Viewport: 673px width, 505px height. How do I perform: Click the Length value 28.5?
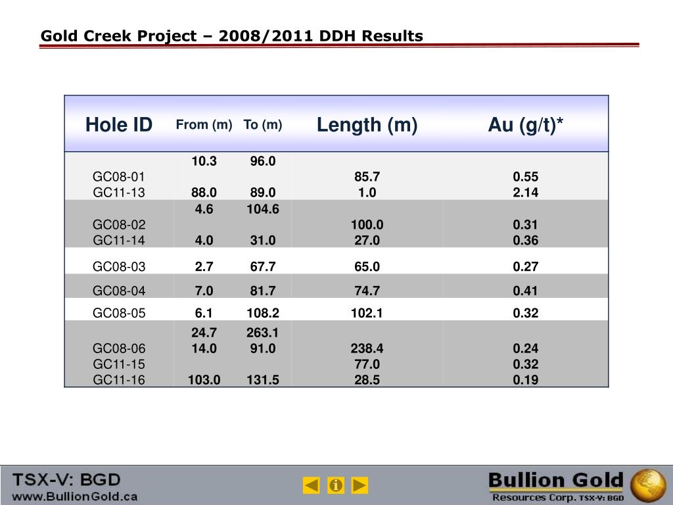coord(367,379)
